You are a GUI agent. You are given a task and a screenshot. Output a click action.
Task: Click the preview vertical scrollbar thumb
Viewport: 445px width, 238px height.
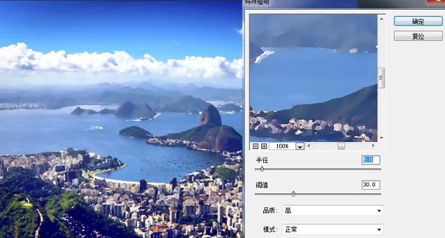(381, 78)
